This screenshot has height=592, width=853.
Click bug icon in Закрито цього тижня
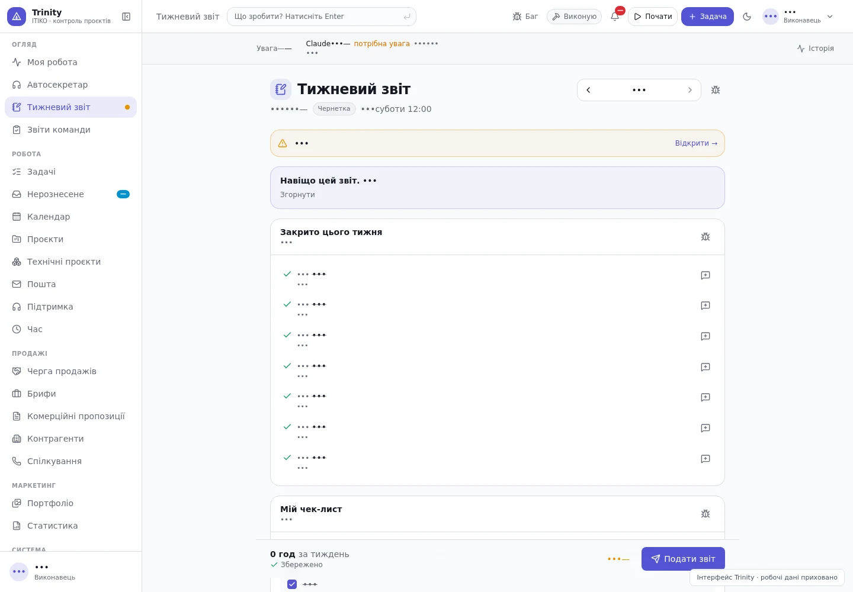[x=706, y=237]
